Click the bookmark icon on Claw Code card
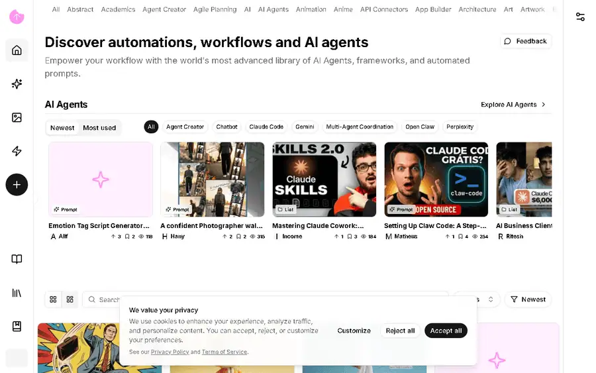 pyautogui.click(x=460, y=237)
